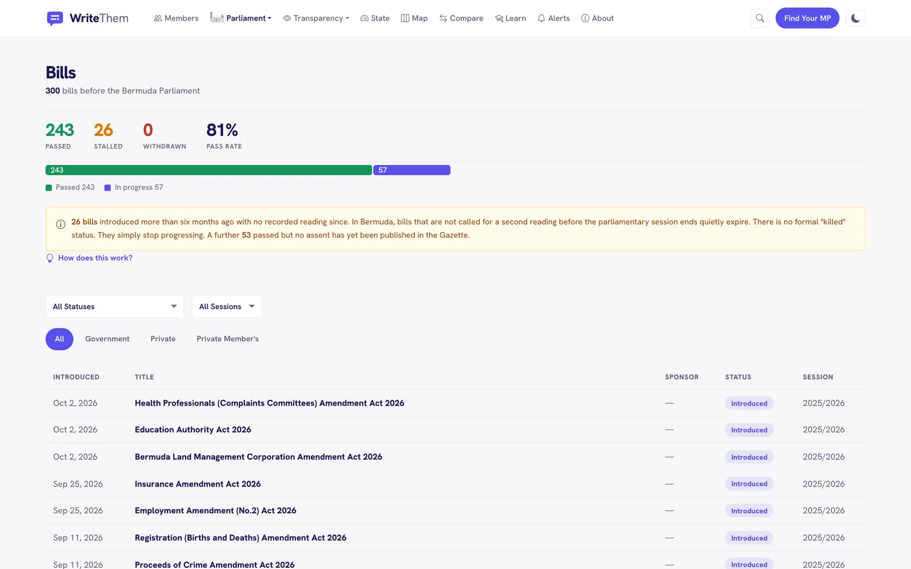Click the purple In progress 57 bar segment
This screenshot has height=569, width=911.
click(x=412, y=170)
